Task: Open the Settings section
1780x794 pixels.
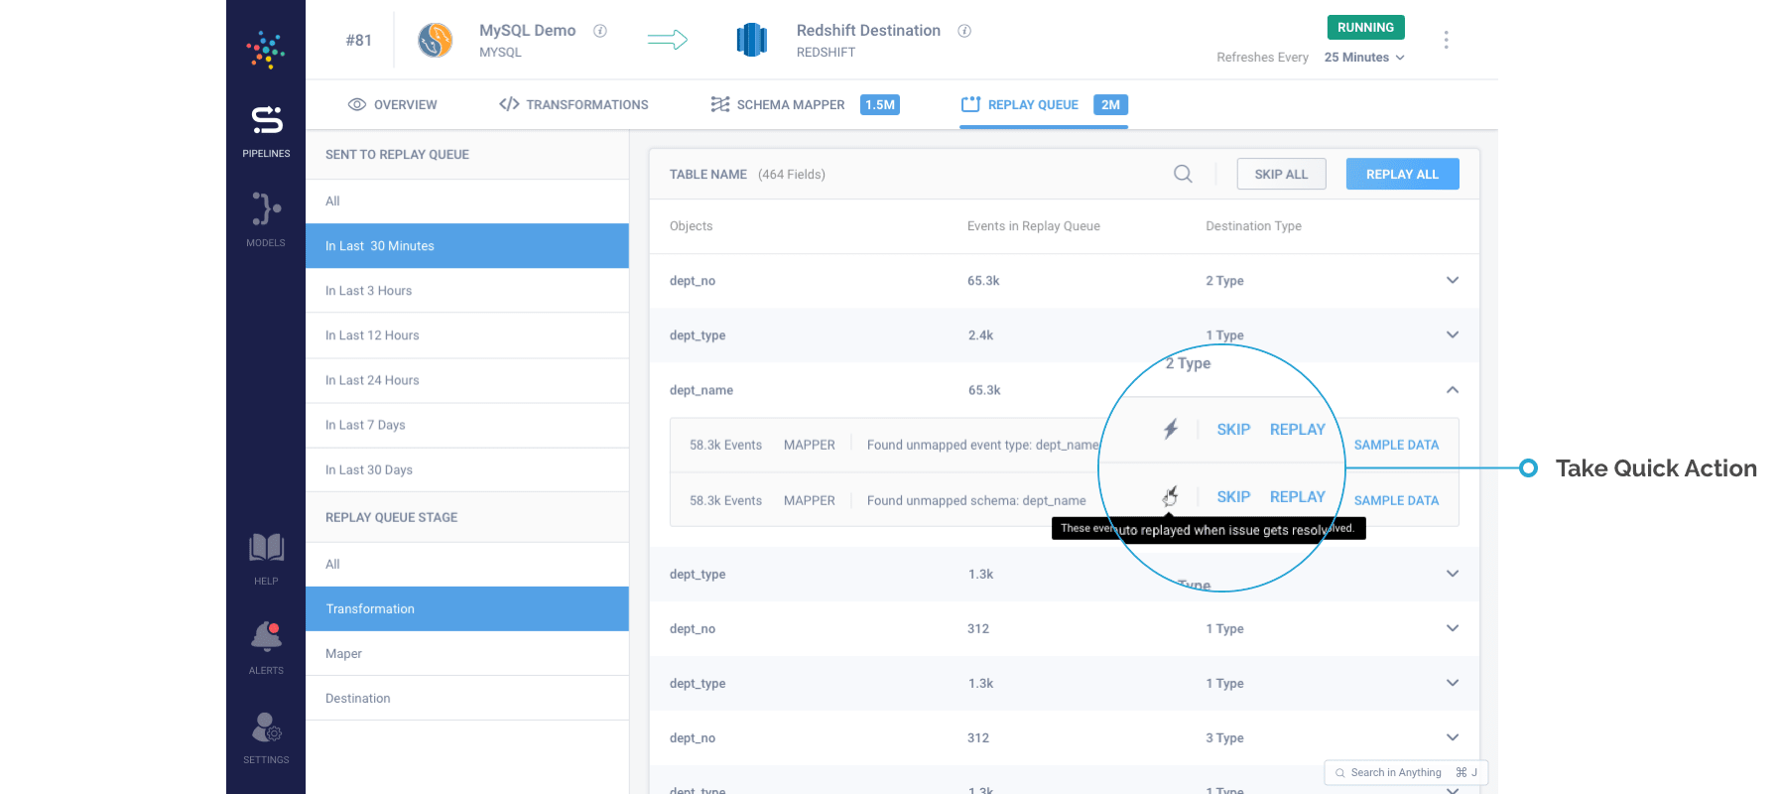Action: pyautogui.click(x=266, y=737)
